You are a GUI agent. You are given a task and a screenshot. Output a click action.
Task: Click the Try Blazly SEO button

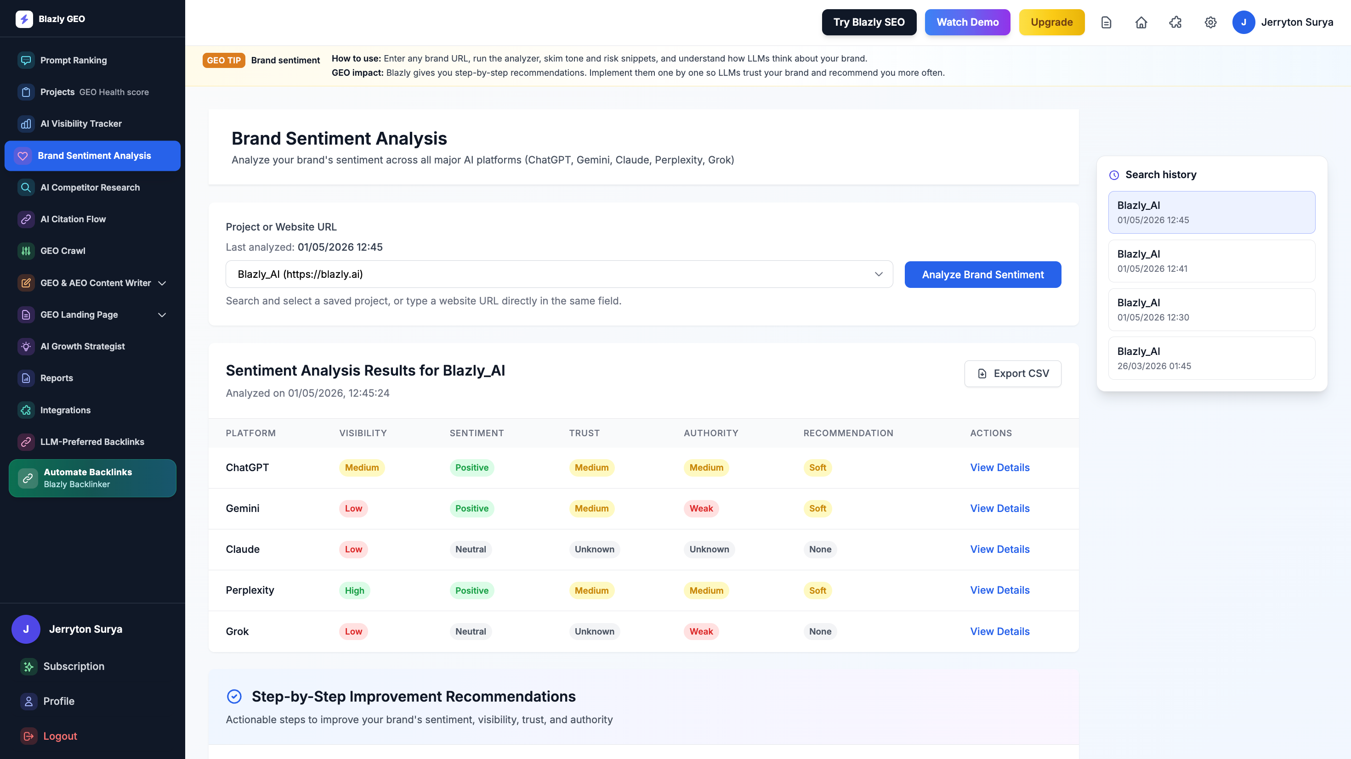[x=869, y=22]
